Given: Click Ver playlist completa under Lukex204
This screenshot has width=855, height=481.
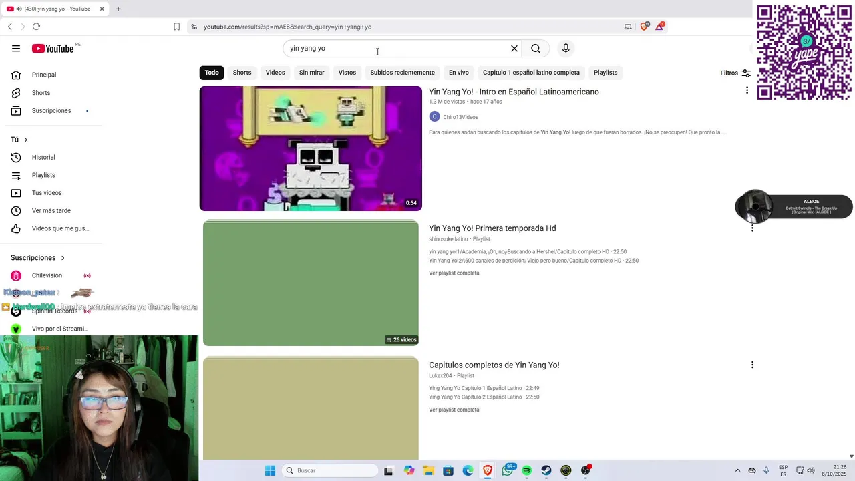Looking at the screenshot, I should pyautogui.click(x=454, y=410).
